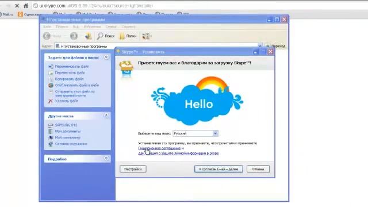Open Skype language selection combo box

pyautogui.click(x=195, y=133)
